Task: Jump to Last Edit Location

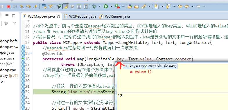Action: pyautogui.click(x=180, y=6)
